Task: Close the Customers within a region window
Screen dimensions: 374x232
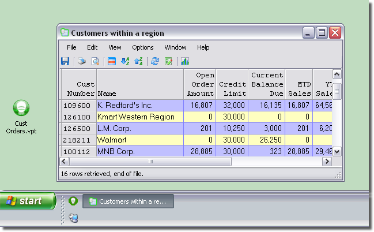Action: tap(335, 32)
